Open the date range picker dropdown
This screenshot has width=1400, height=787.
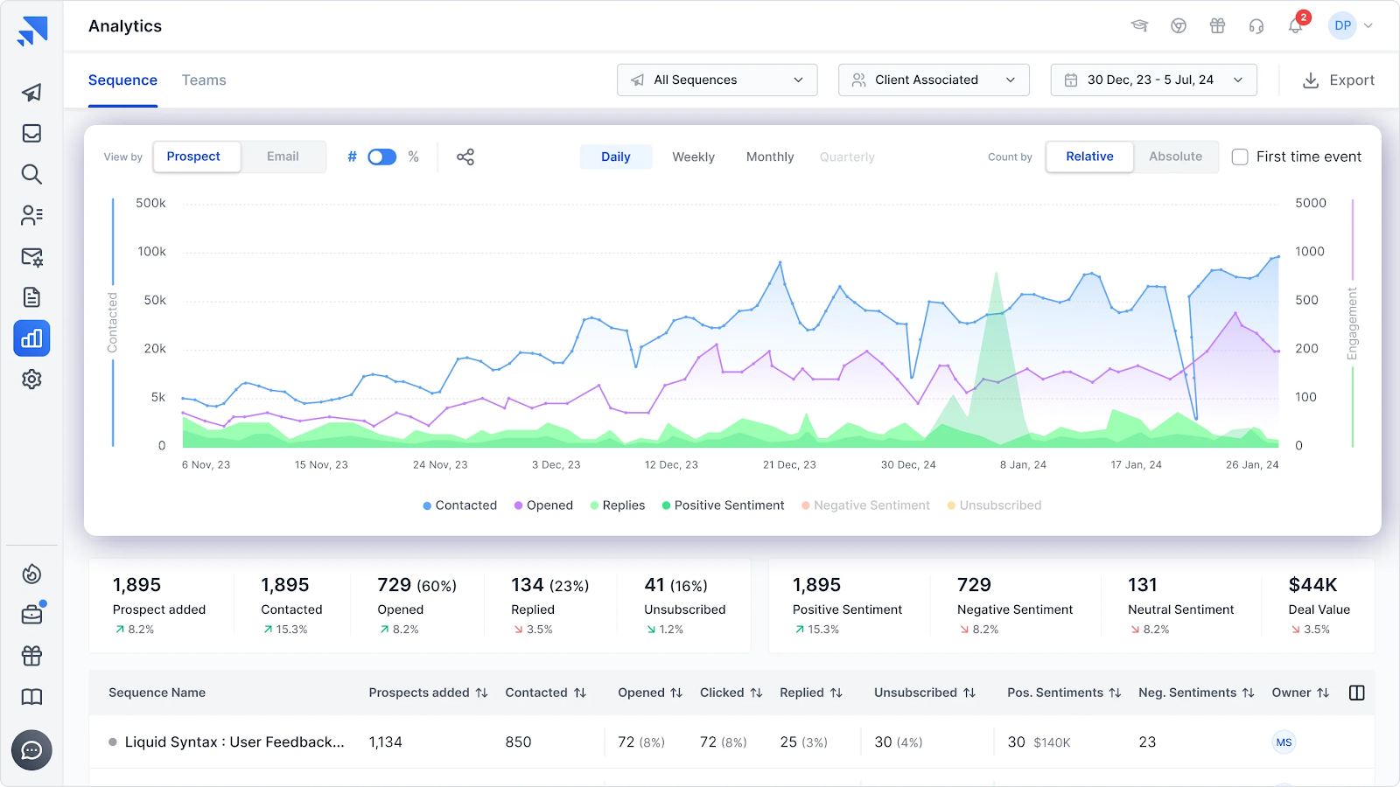(x=1153, y=80)
